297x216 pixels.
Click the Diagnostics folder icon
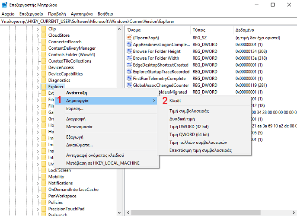44,80
